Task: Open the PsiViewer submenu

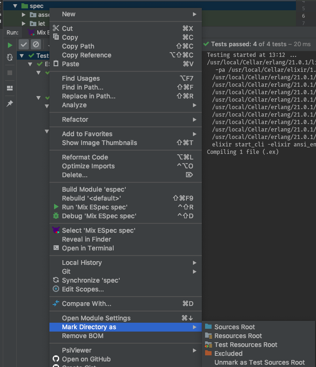Action: pyautogui.click(x=125, y=350)
